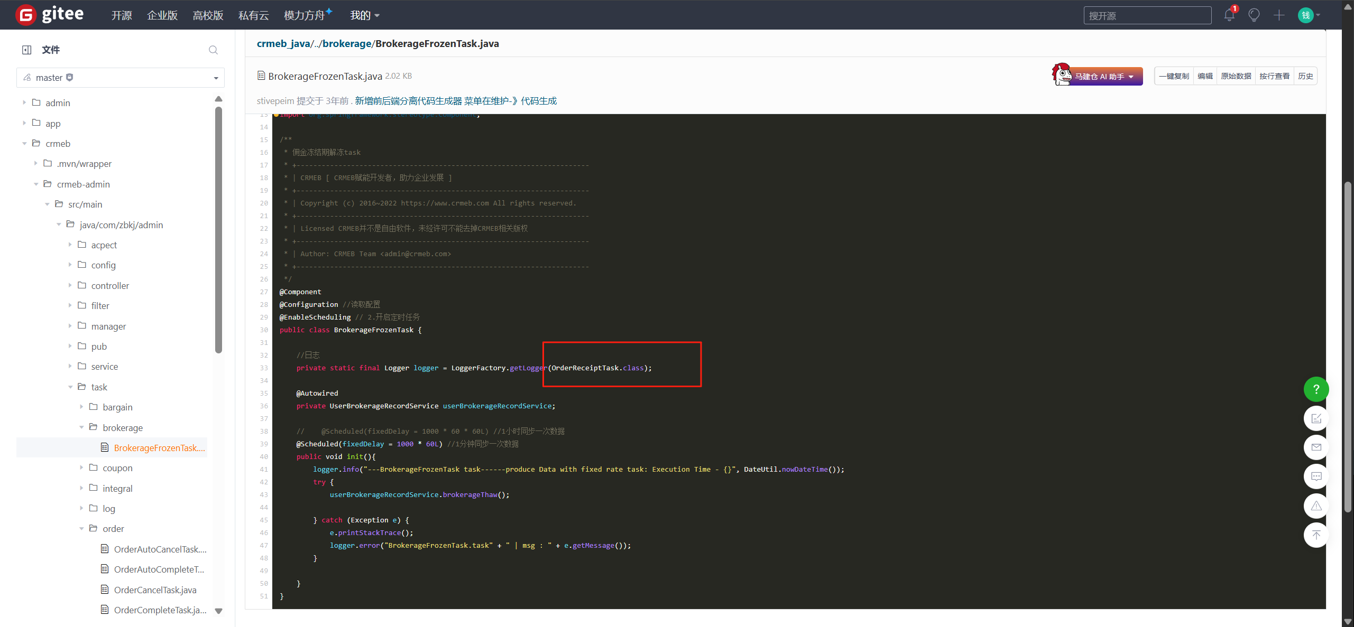
Task: Open the notifications bell icon
Action: point(1229,15)
